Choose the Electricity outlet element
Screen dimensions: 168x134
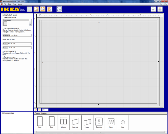tap(99, 122)
